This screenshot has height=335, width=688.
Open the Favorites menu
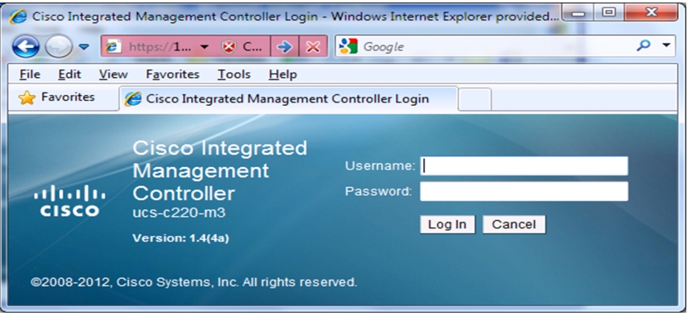[x=172, y=74]
